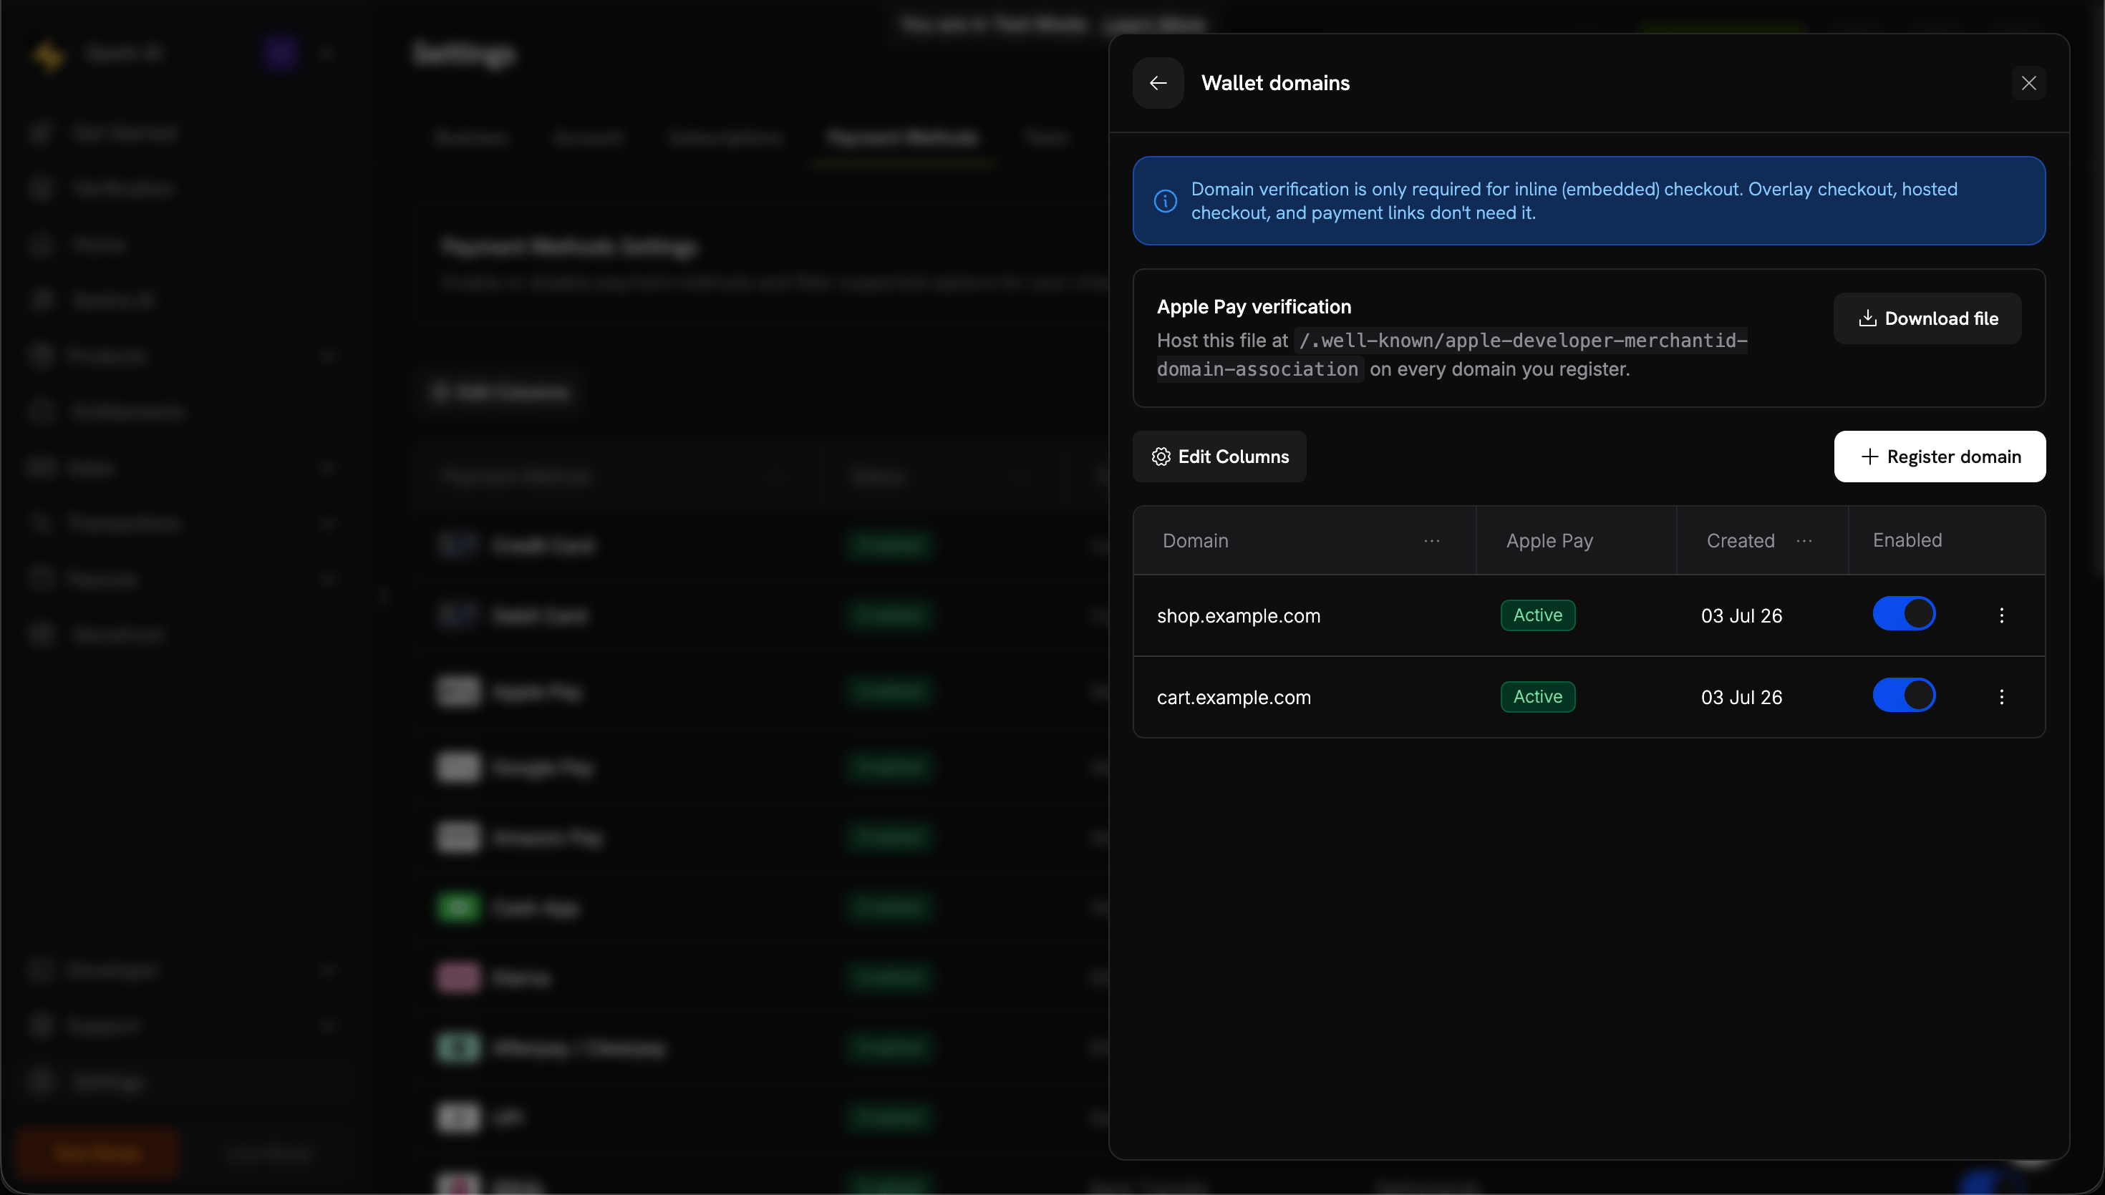
Task: Select the shop.example.com domain text
Action: click(x=1238, y=615)
